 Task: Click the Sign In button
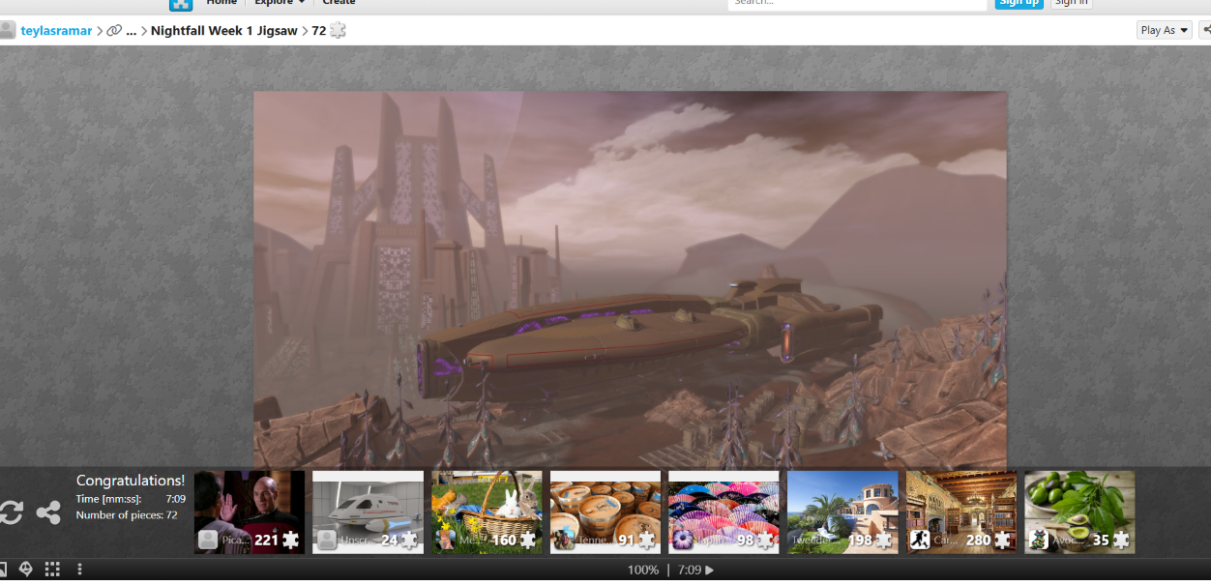point(1071,3)
